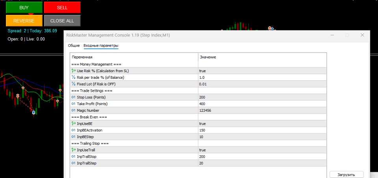The image size is (378, 178).
Task: Click the Use Risk % boolean arrow icon
Action: click(74, 71)
